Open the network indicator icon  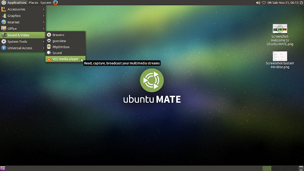coord(264,3)
